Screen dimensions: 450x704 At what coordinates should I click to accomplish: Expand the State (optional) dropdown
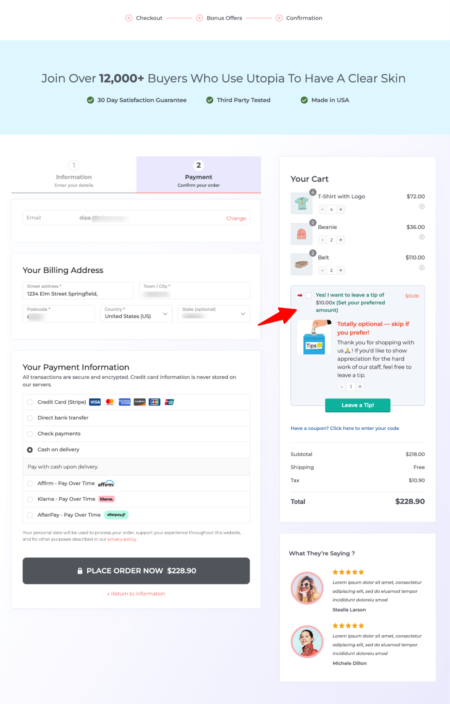(214, 314)
